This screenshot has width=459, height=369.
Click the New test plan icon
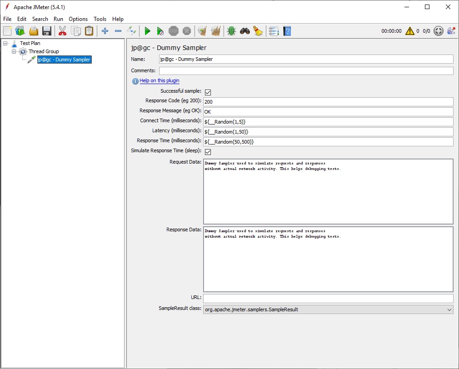point(7,31)
